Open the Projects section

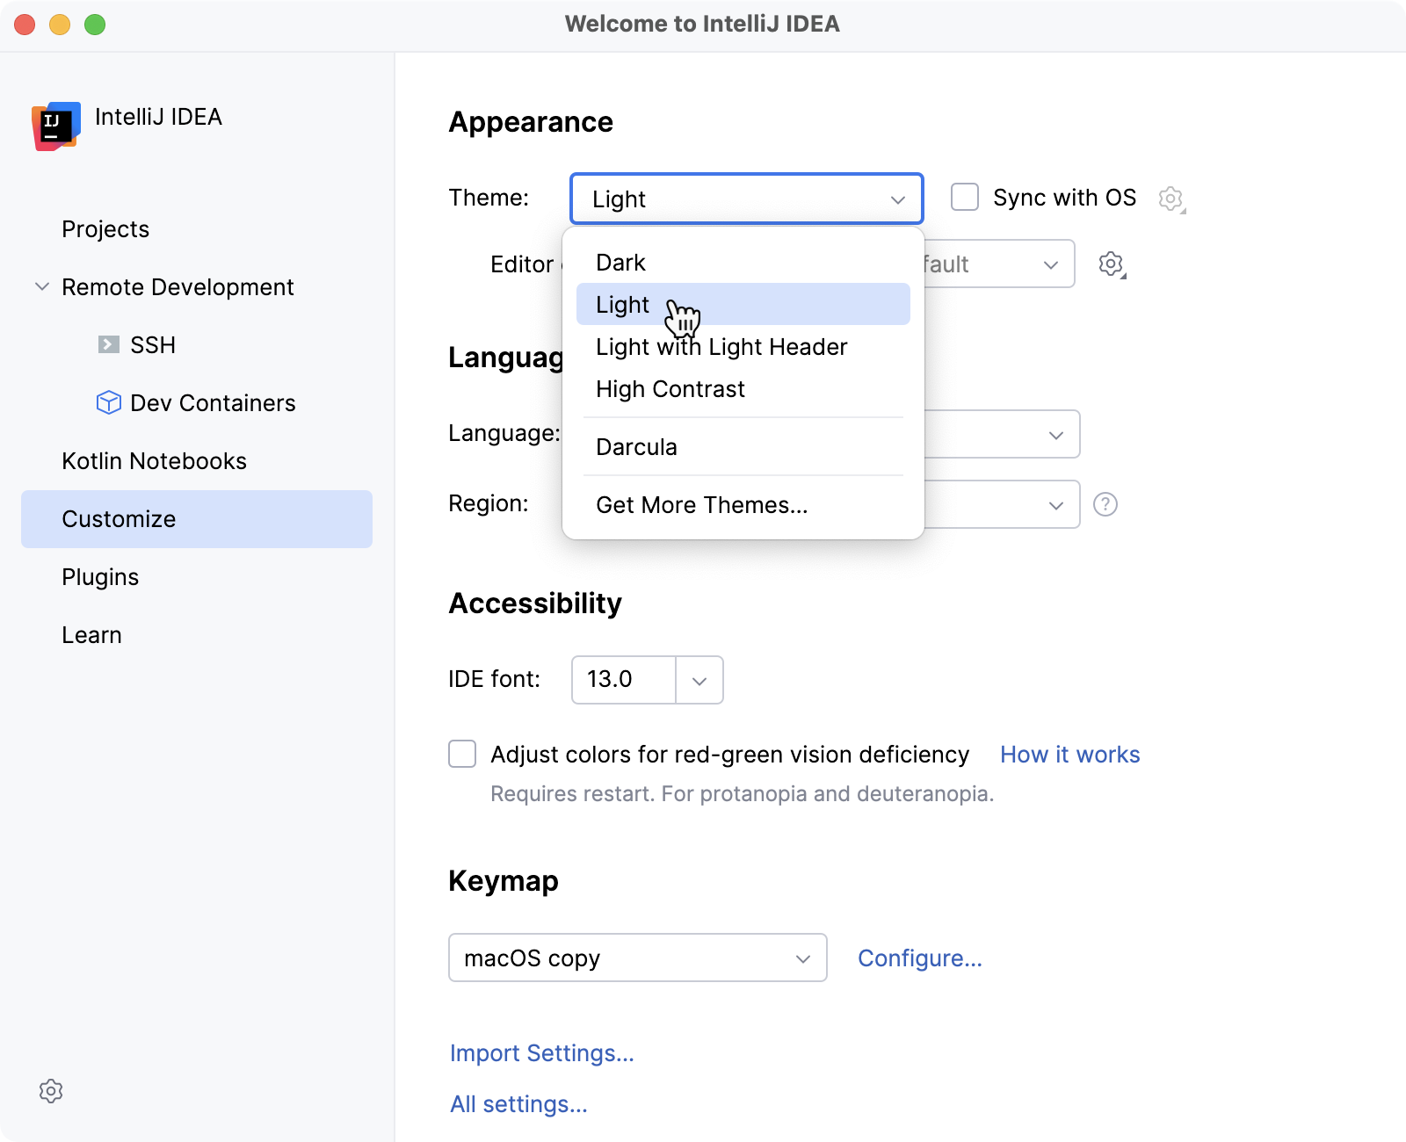click(105, 228)
